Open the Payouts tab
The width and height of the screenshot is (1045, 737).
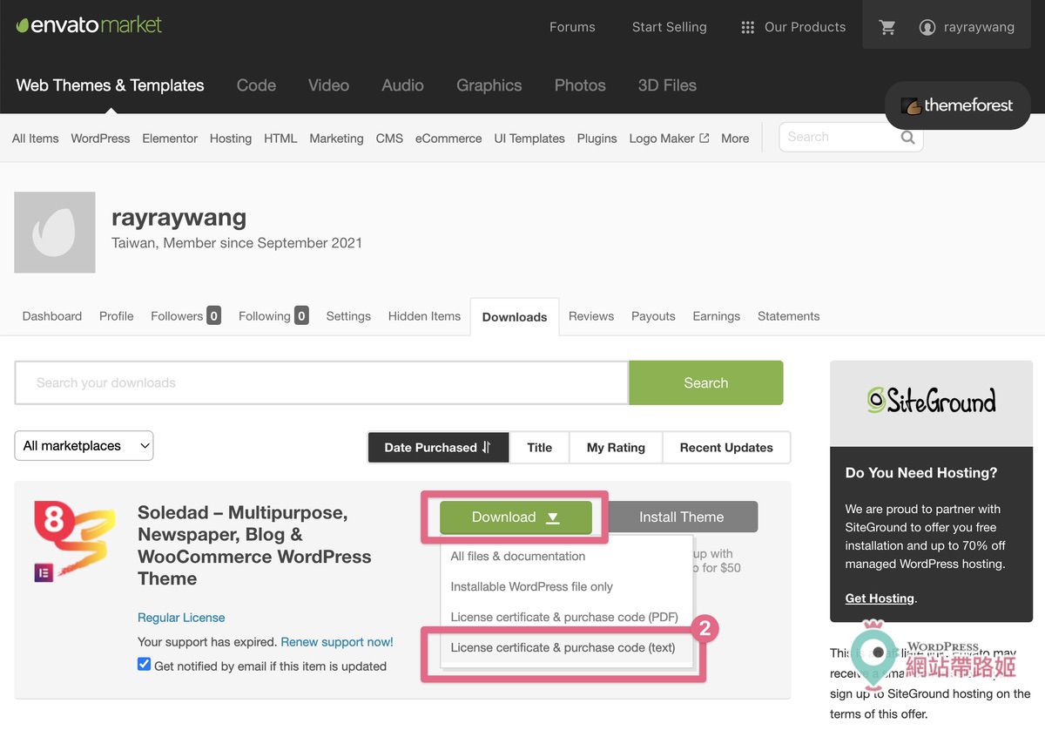click(x=653, y=316)
